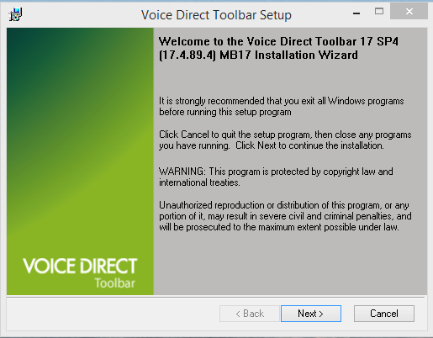Viewport: 433px width, 338px height.
Task: Click the Welcome heading of the wizard
Action: pos(278,48)
